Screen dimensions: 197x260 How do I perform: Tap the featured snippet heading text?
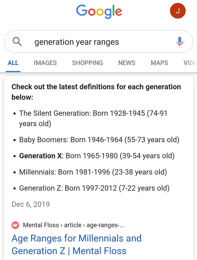tap(96, 92)
